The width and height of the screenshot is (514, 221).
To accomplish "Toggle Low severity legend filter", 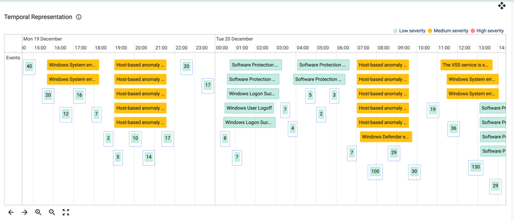I will (x=409, y=31).
